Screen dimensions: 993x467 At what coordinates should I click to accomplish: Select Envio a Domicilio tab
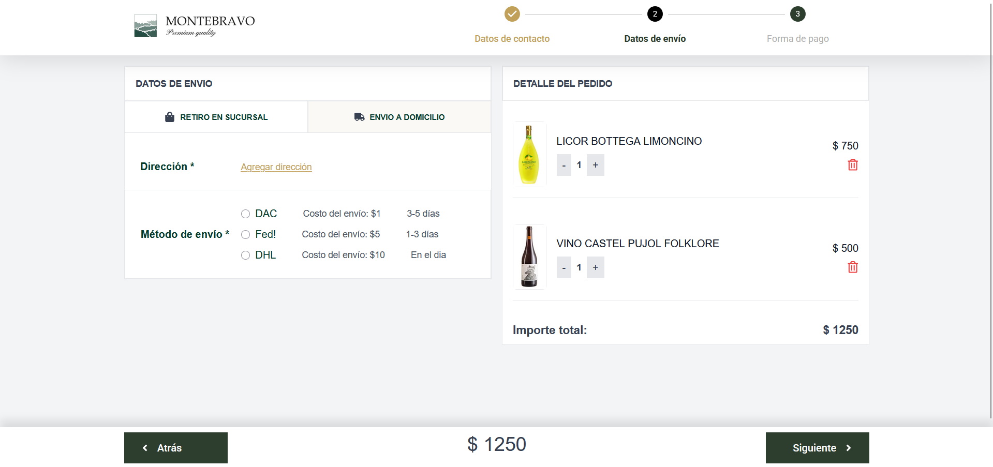399,117
